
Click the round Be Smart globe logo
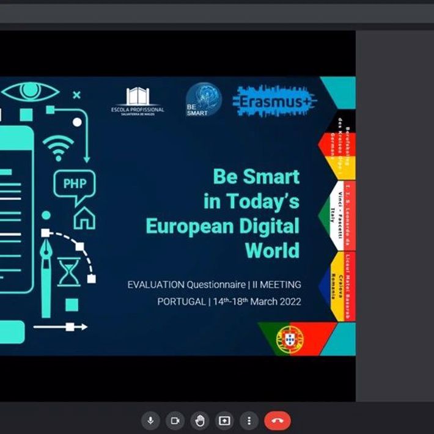[202, 99]
